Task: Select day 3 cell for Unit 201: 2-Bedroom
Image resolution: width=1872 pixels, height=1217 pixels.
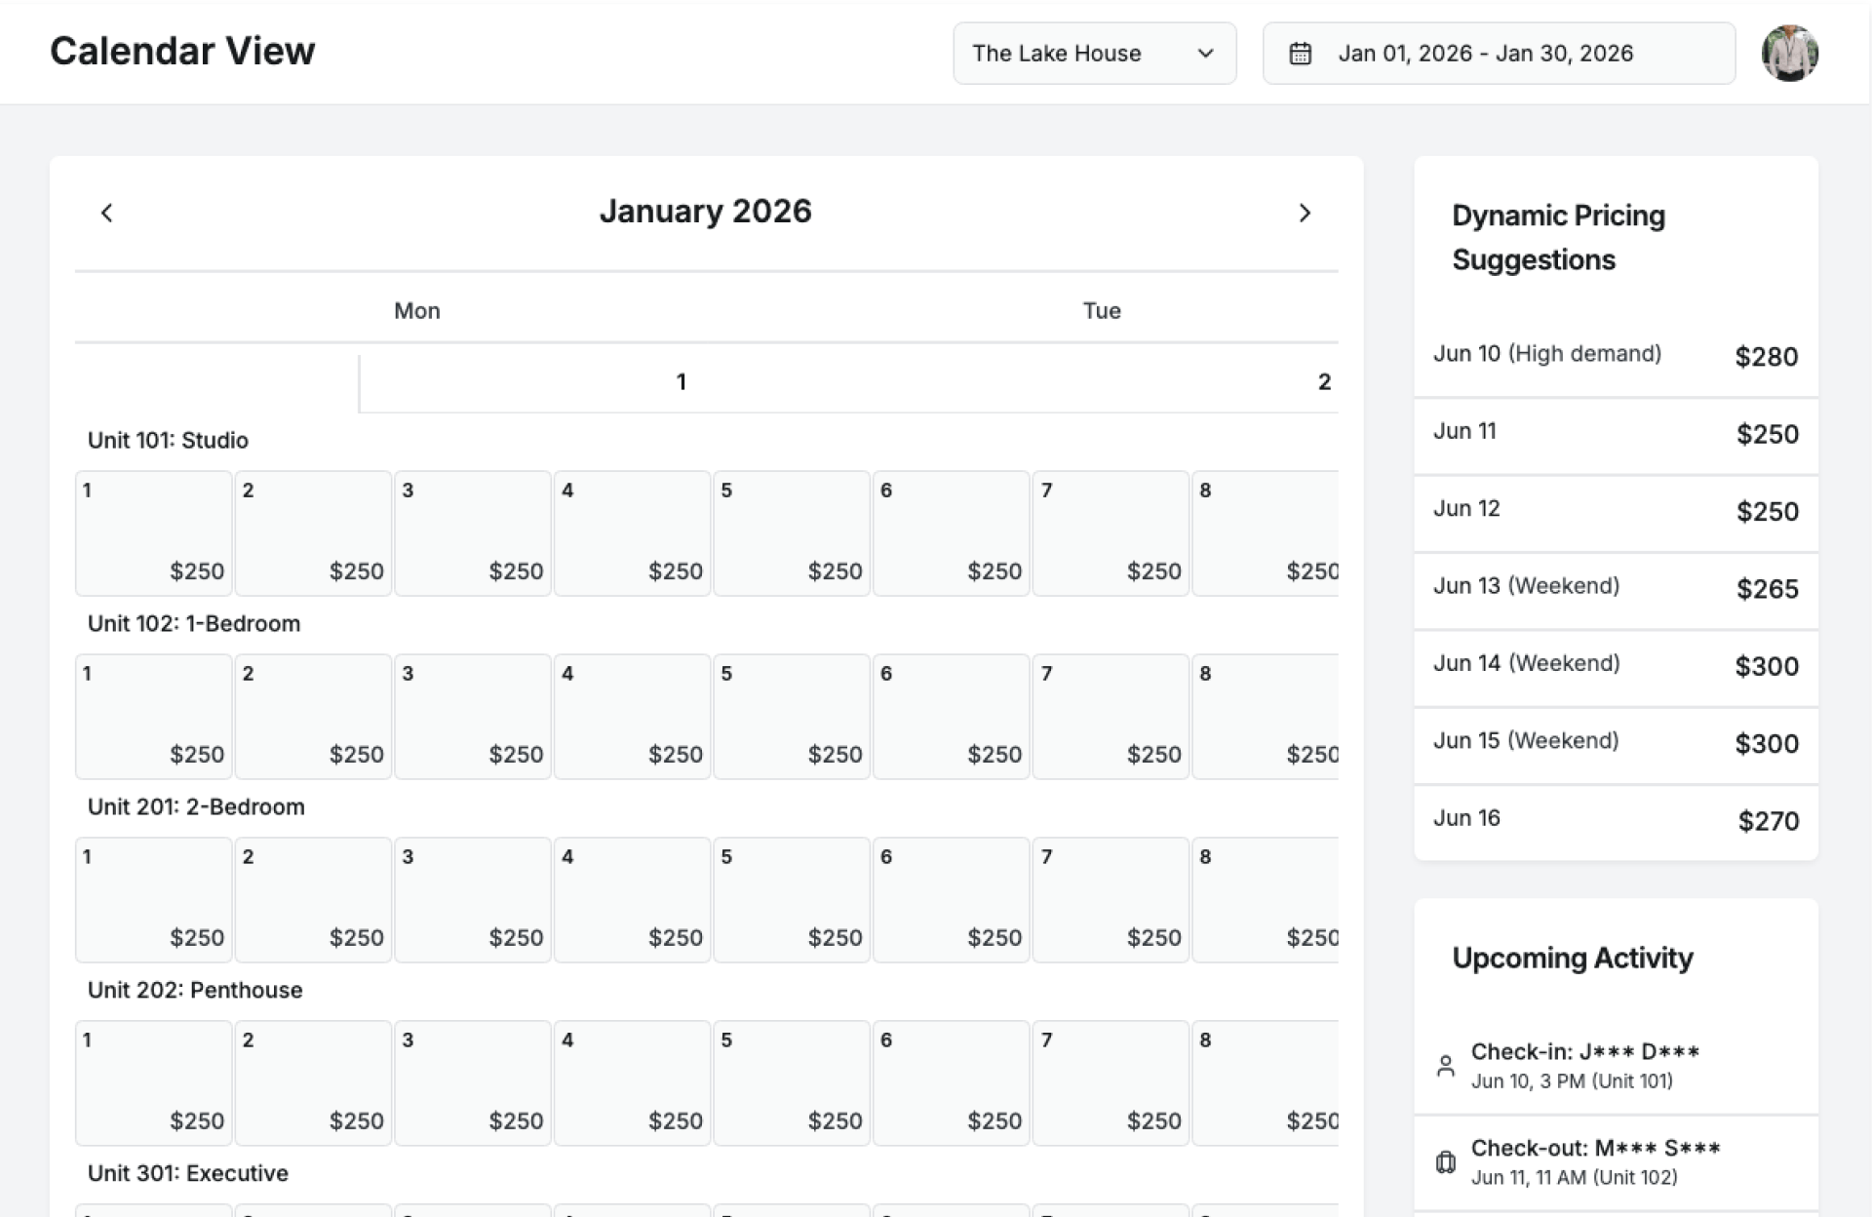Action: click(x=472, y=899)
